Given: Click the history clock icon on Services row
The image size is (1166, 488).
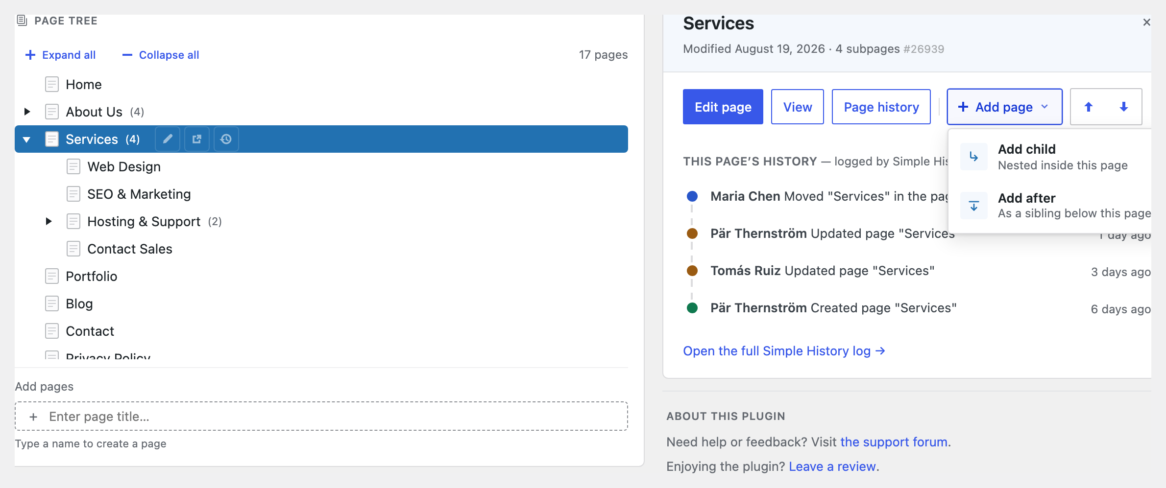Looking at the screenshot, I should pyautogui.click(x=226, y=139).
